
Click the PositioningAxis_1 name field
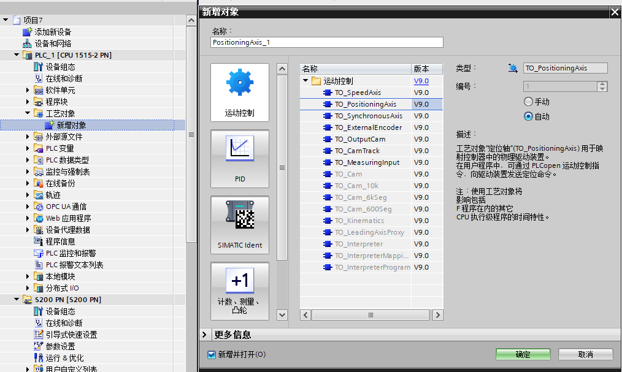pos(326,42)
